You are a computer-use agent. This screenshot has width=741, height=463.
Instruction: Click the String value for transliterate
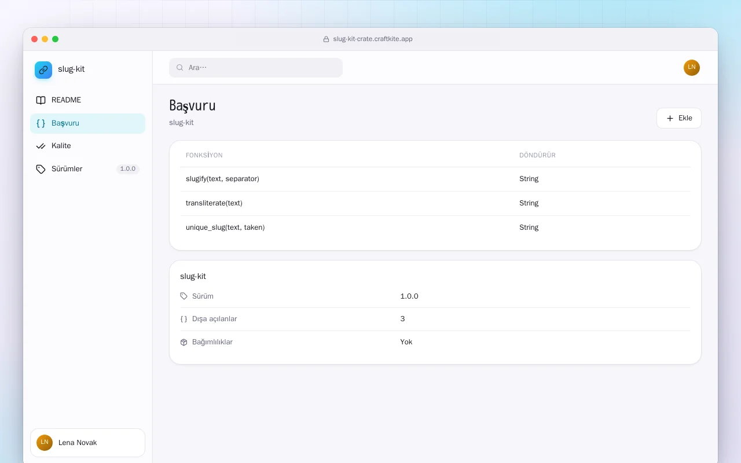[529, 203]
